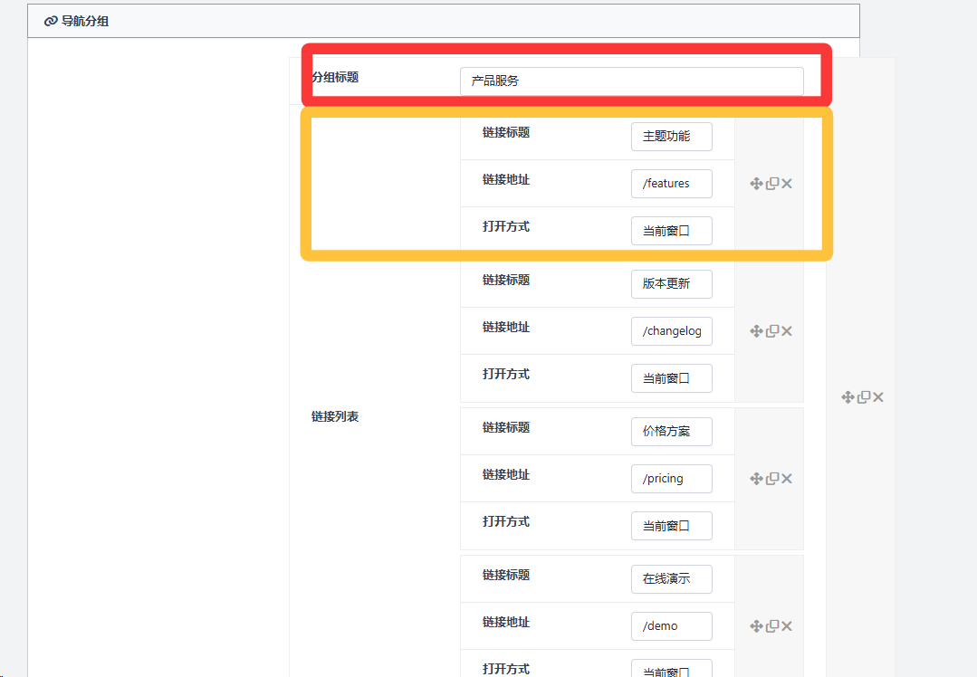Screen dimensions: 977x677
Task: Focus the link title field 主题功能
Action: (x=672, y=137)
